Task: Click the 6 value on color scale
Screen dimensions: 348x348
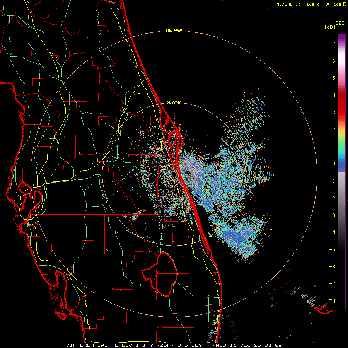Action: [x=334, y=61]
